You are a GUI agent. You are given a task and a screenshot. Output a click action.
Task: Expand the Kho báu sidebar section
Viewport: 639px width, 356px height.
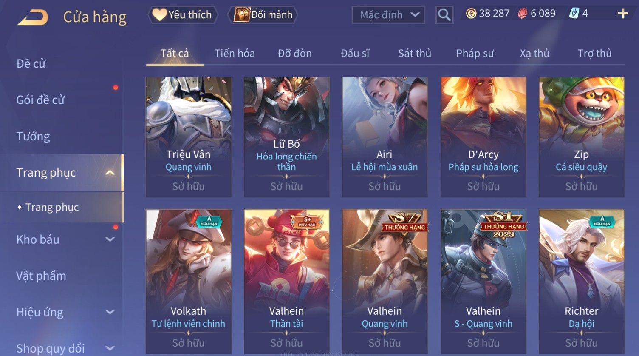[x=110, y=239]
